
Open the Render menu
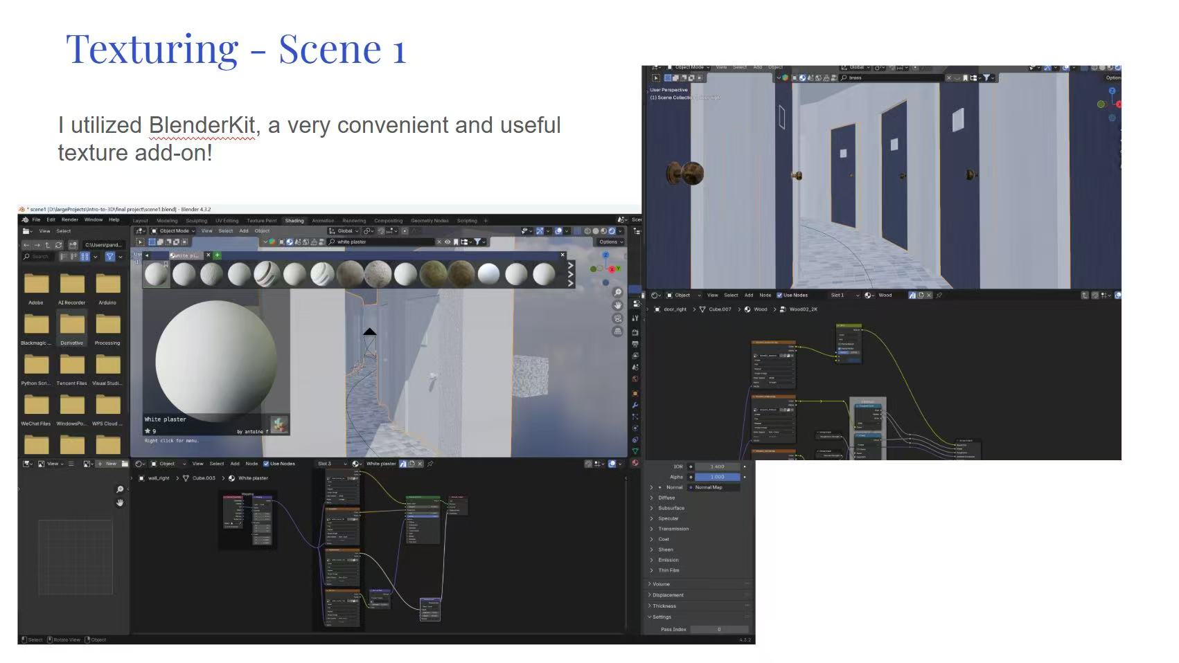coord(70,220)
